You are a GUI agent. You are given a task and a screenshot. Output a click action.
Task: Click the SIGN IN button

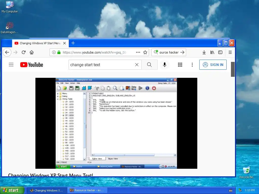tap(213, 65)
